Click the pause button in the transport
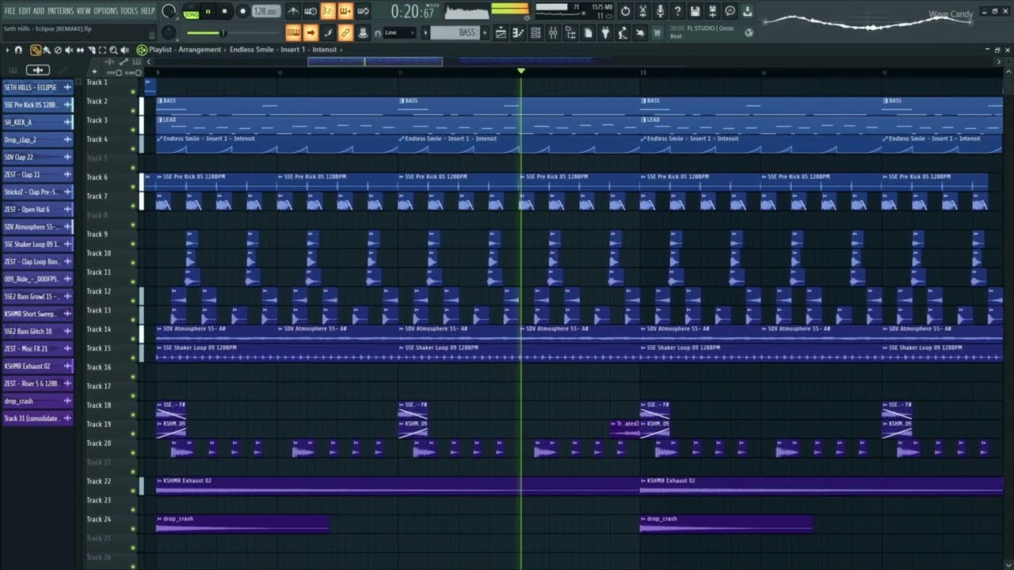 [208, 11]
